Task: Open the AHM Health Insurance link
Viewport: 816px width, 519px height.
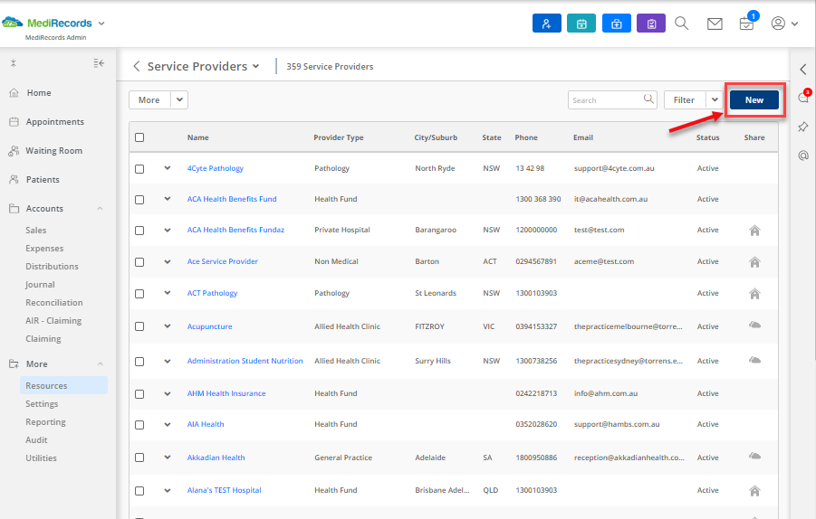Action: tap(226, 393)
